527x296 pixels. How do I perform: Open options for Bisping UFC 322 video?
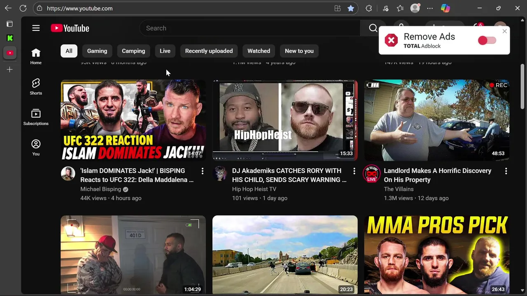pyautogui.click(x=202, y=171)
